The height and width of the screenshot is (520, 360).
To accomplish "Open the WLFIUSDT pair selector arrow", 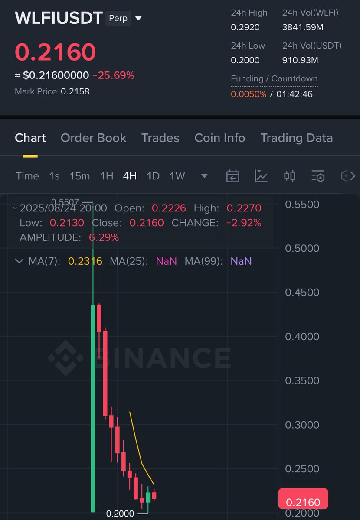I will click(138, 19).
